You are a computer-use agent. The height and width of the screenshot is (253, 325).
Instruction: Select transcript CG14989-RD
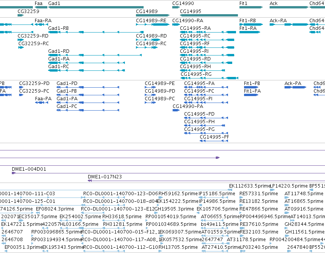148,40
